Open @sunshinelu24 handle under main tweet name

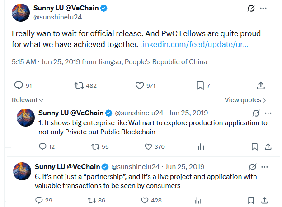click(57, 17)
